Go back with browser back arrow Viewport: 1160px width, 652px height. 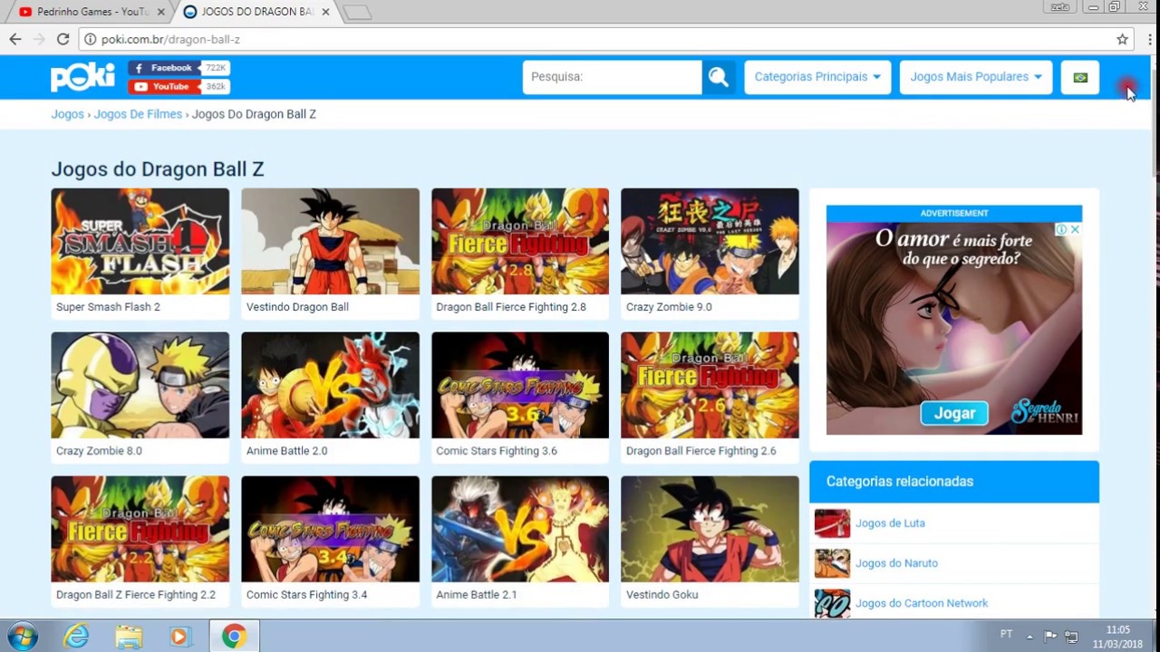(x=15, y=39)
